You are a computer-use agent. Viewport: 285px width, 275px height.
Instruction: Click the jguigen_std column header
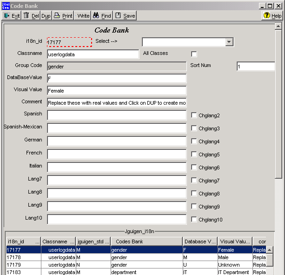[93, 241]
